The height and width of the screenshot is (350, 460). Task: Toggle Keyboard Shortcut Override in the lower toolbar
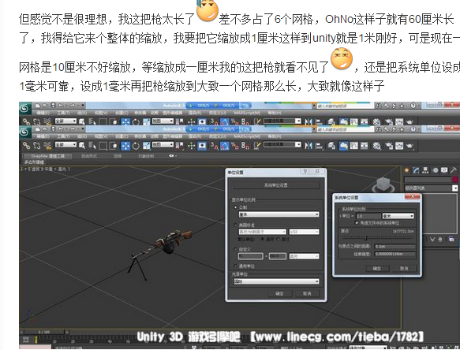(202, 145)
